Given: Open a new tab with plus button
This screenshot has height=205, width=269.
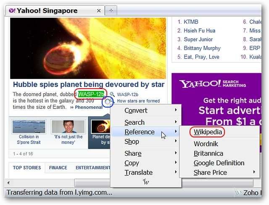Looking at the screenshot, I should click(111, 11).
